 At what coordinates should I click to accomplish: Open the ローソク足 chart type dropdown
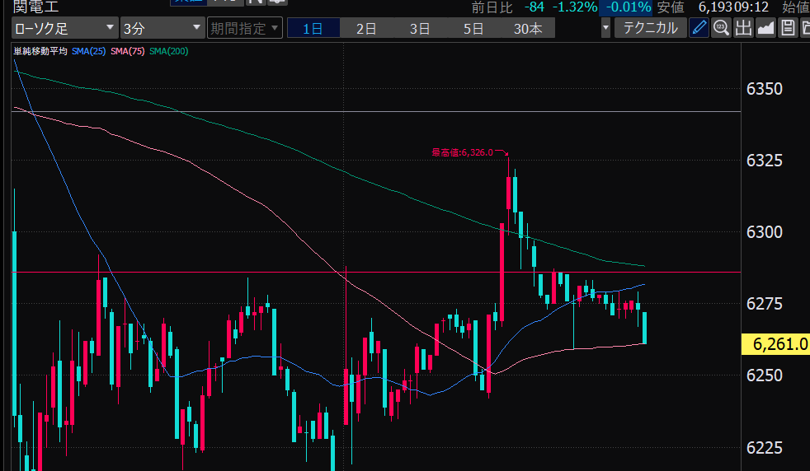tap(64, 29)
